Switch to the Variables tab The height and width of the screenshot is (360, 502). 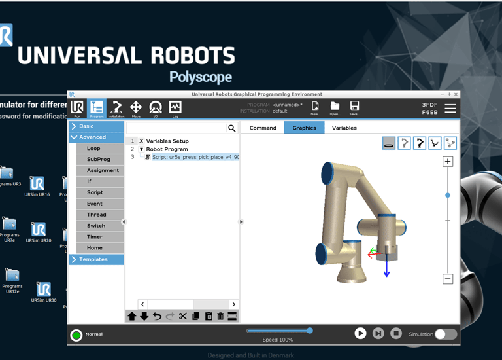(344, 128)
